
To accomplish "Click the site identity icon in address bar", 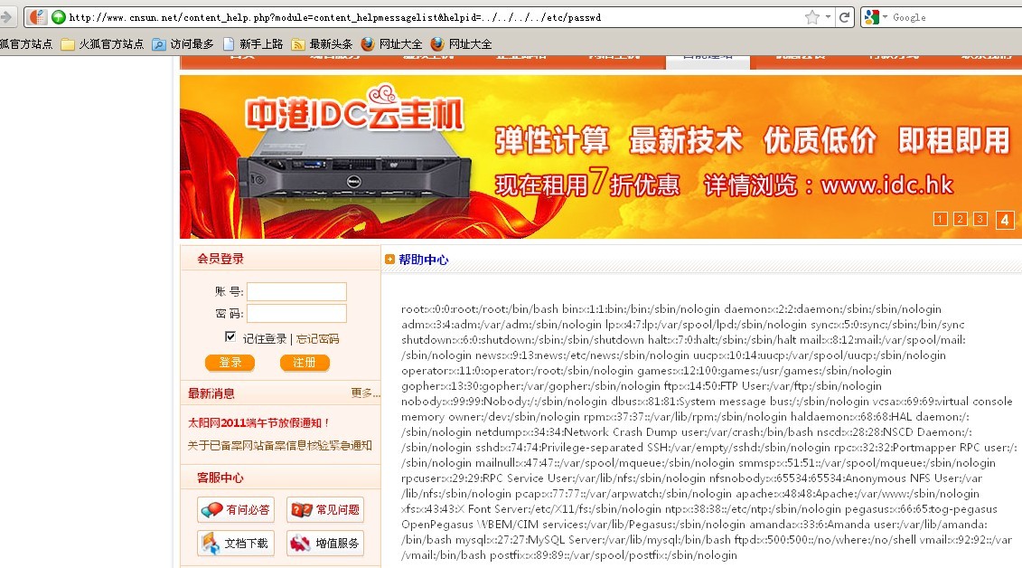I will pyautogui.click(x=38, y=17).
